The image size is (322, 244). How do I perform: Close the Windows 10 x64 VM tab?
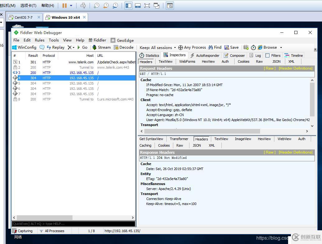(84, 17)
